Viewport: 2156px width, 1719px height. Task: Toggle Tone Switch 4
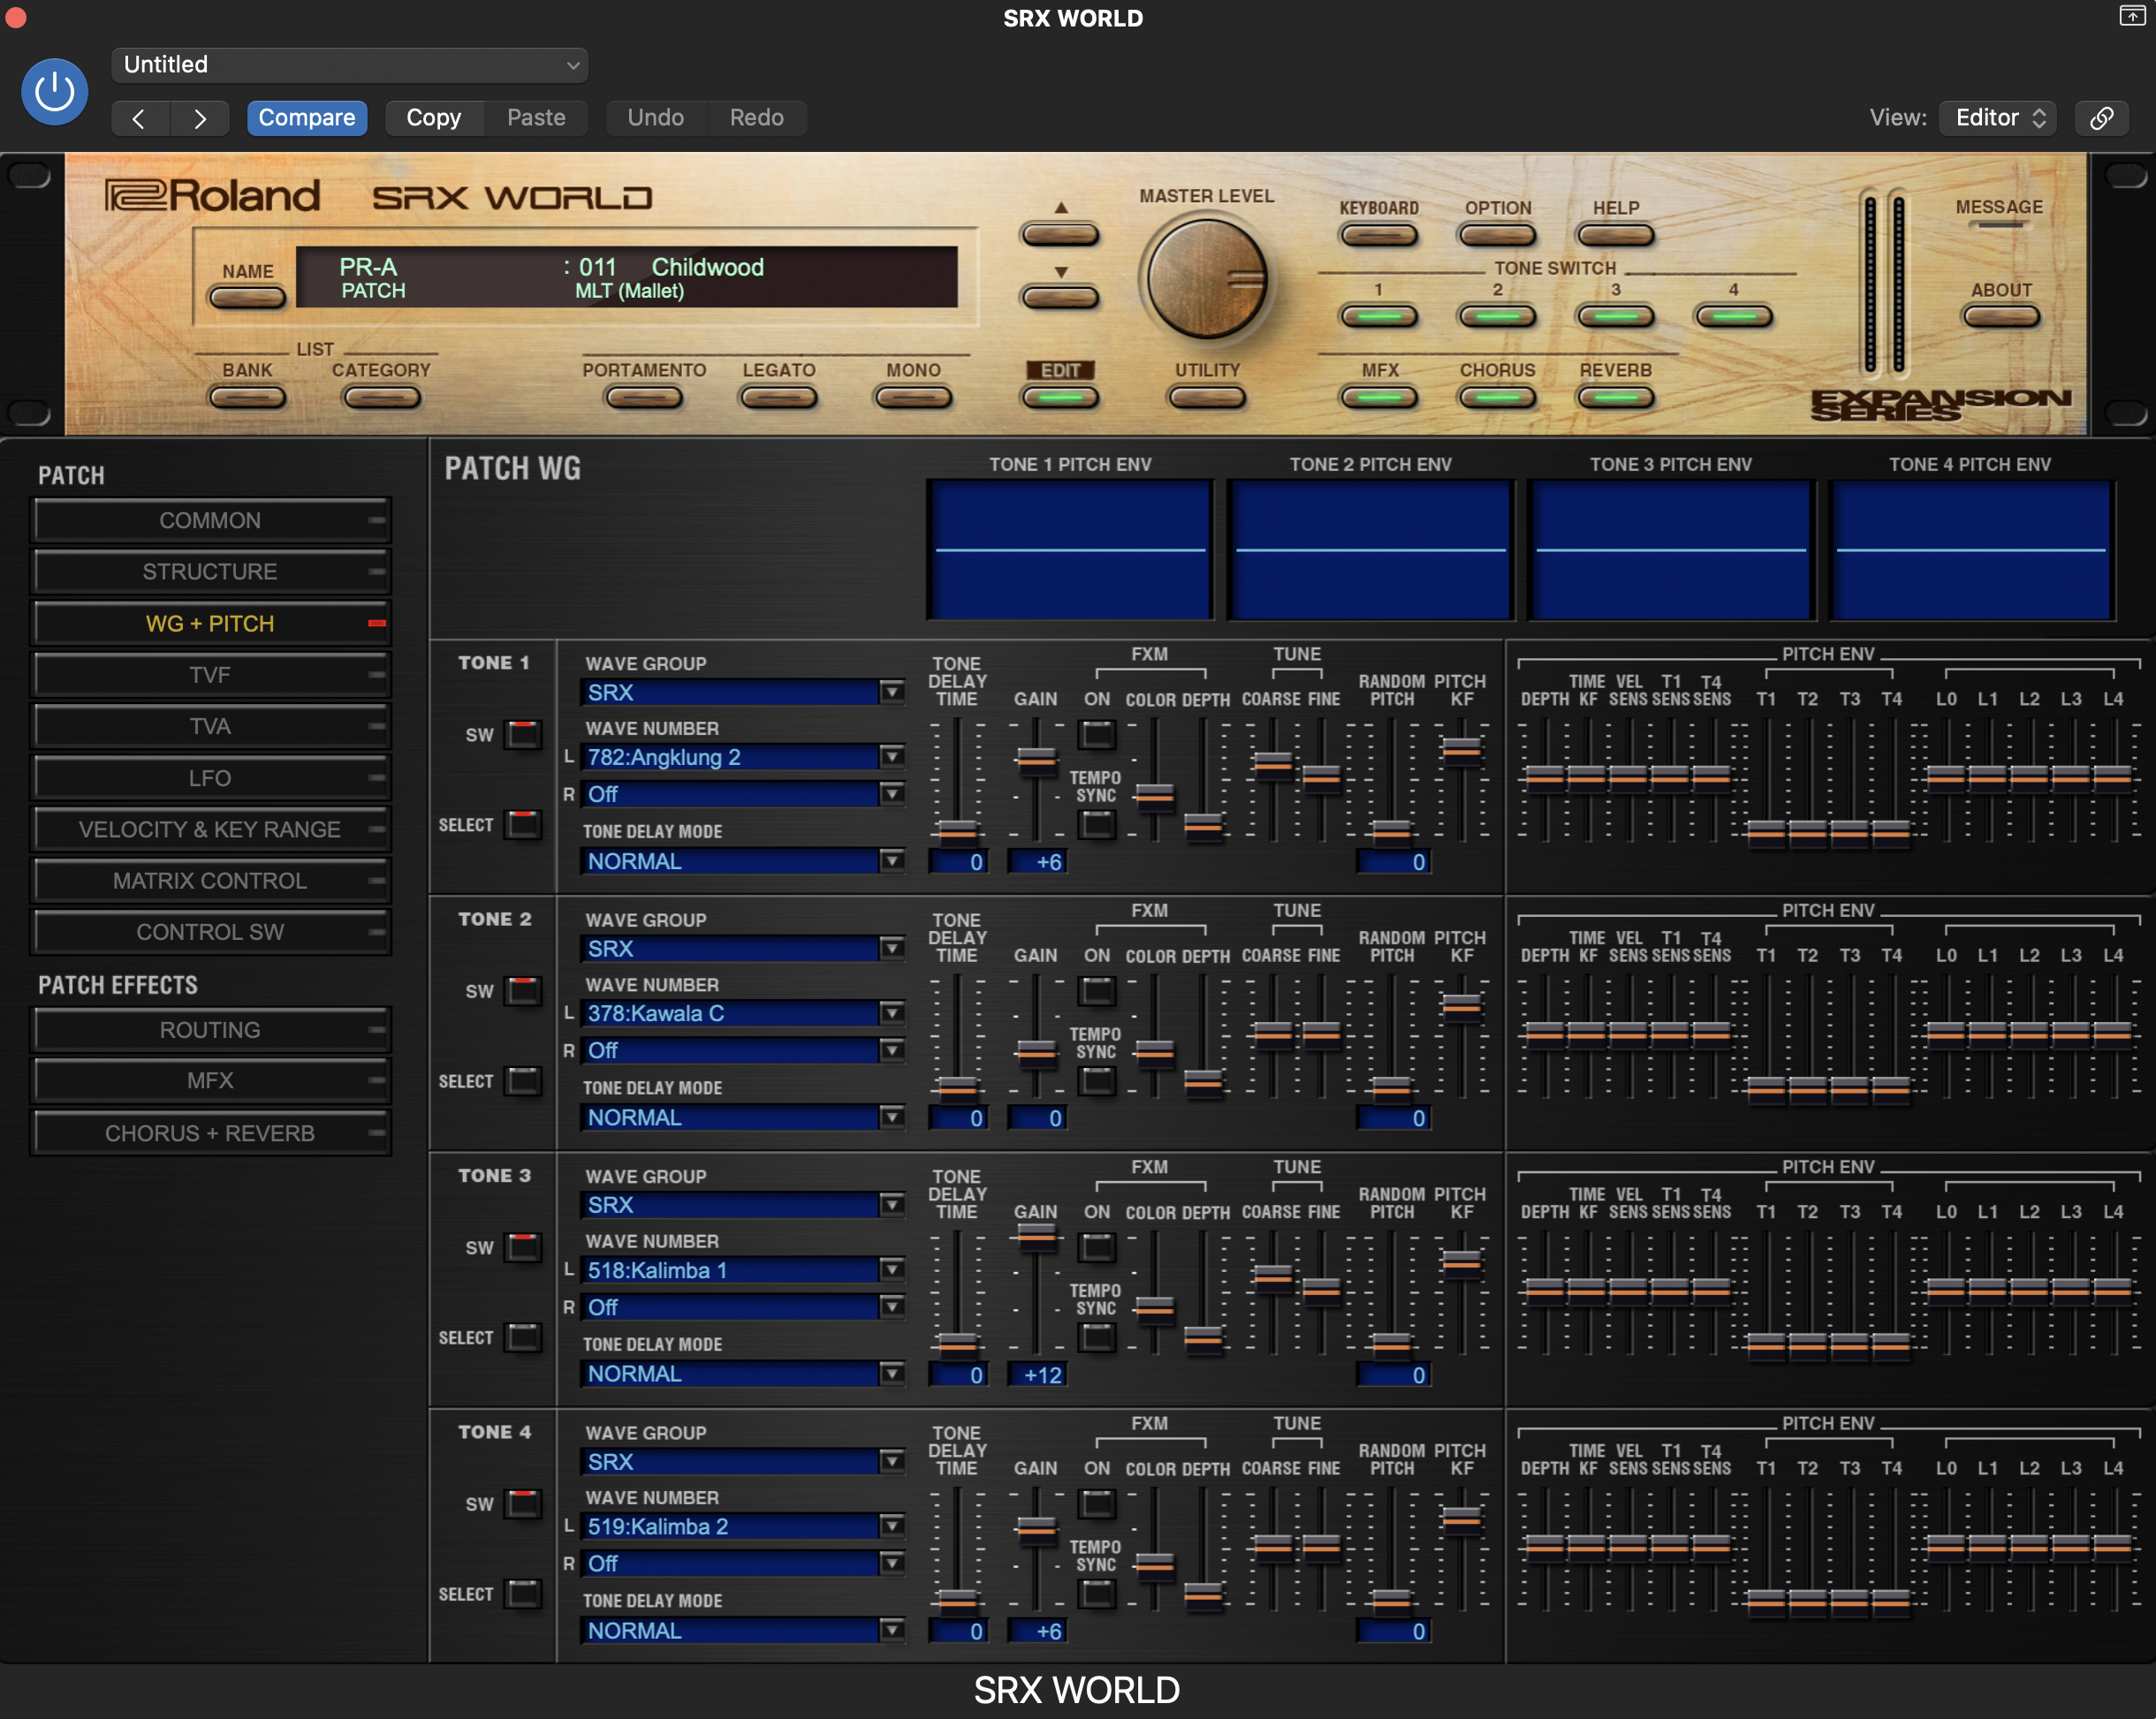(x=1734, y=317)
